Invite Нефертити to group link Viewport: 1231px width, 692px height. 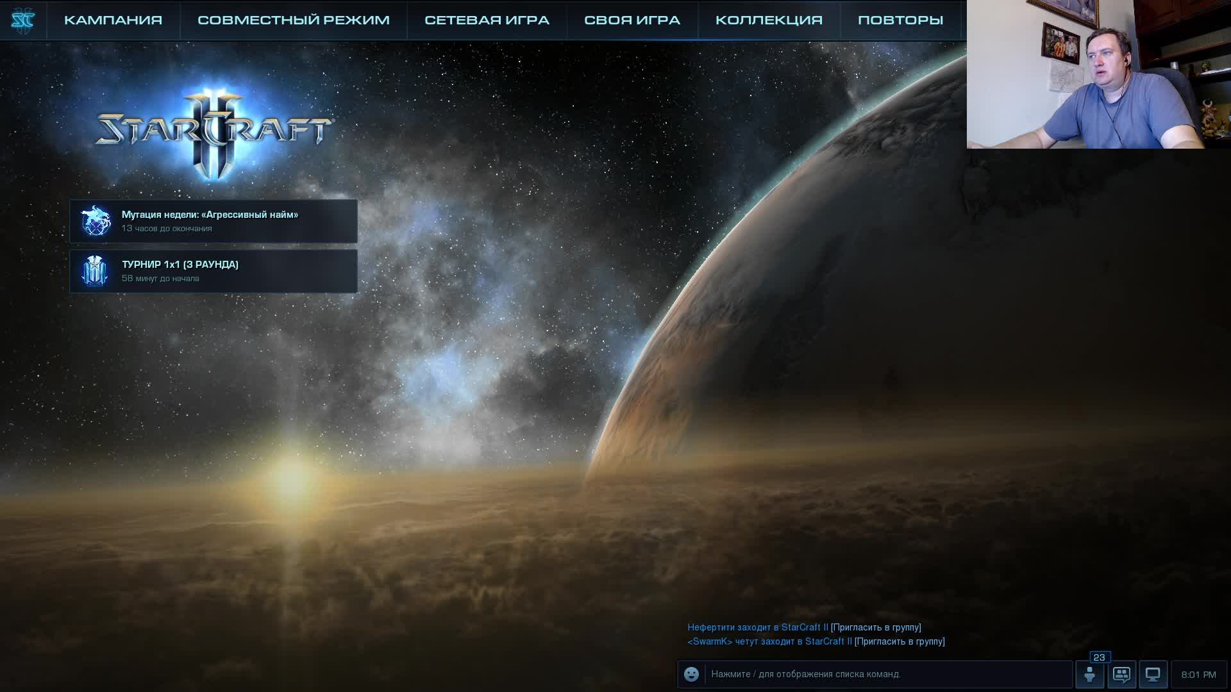(875, 627)
